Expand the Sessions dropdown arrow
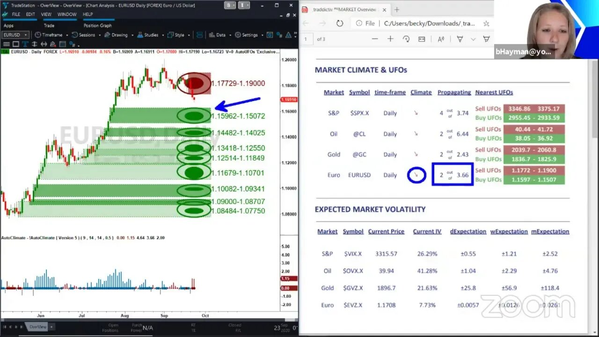 [x=100, y=35]
